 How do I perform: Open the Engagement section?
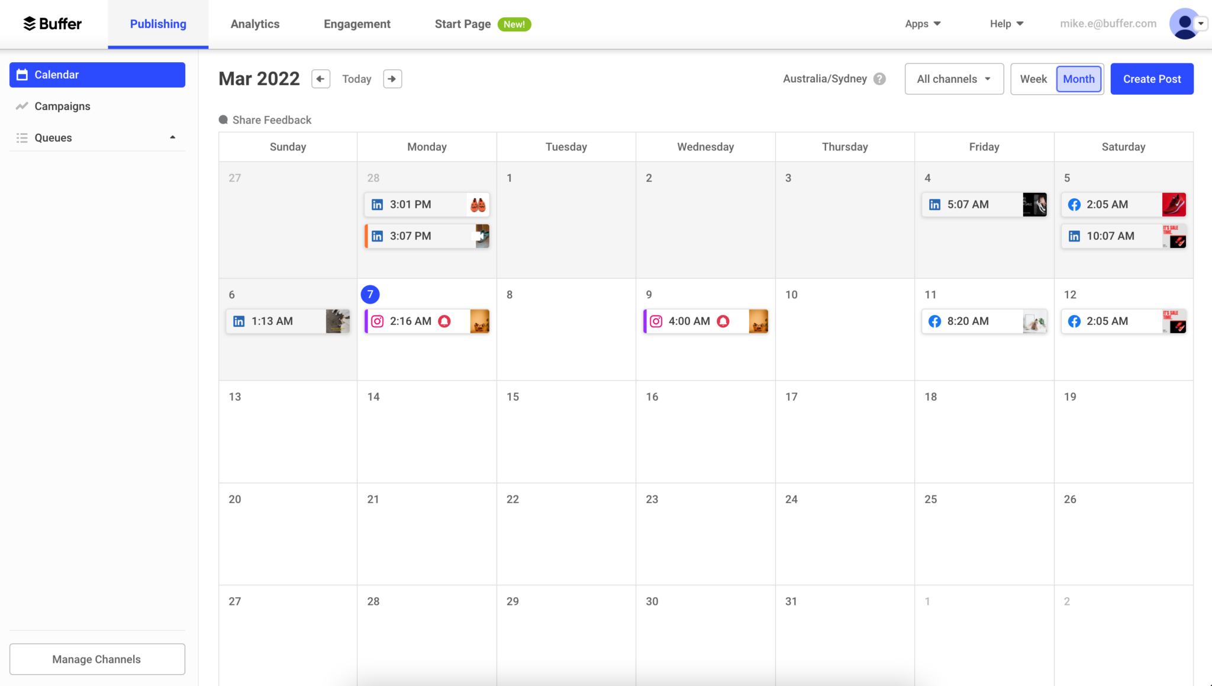point(357,24)
